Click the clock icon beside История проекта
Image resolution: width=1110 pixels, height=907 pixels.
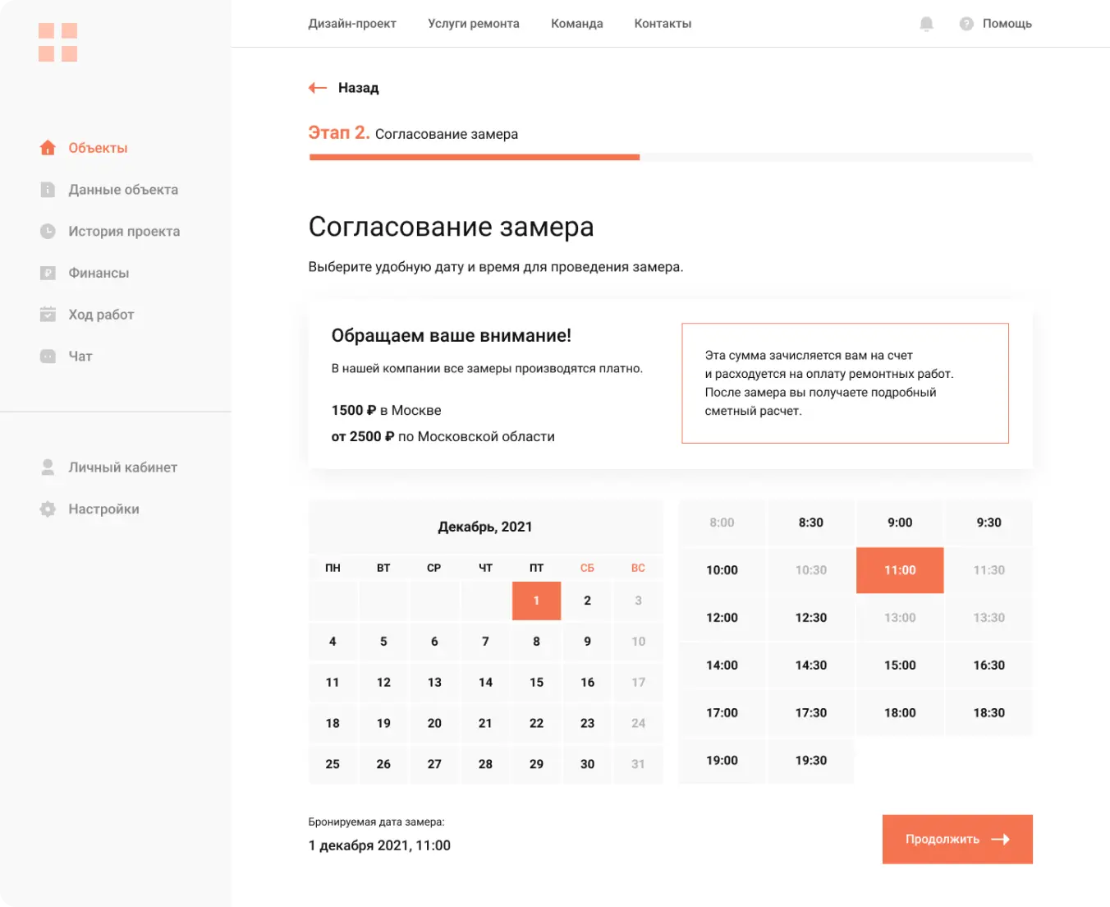(x=48, y=232)
